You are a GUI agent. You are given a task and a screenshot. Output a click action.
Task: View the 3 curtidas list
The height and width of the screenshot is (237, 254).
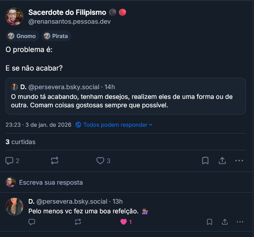20,142
